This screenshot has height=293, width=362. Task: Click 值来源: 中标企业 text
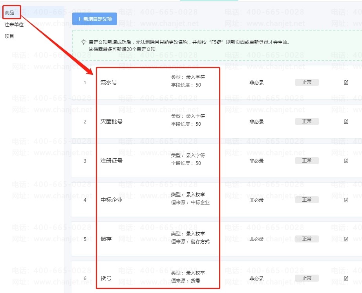click(190, 202)
